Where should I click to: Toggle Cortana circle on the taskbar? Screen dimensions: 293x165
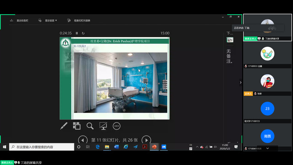point(79,147)
